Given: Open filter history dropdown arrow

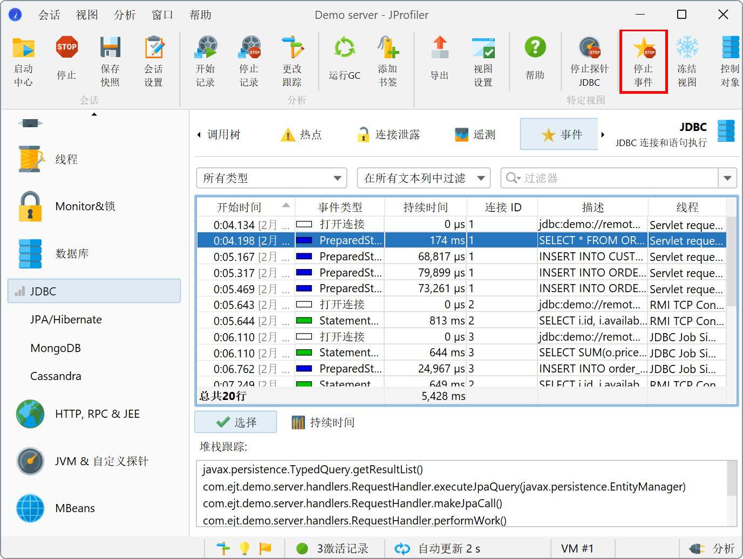Looking at the screenshot, I should [x=727, y=178].
